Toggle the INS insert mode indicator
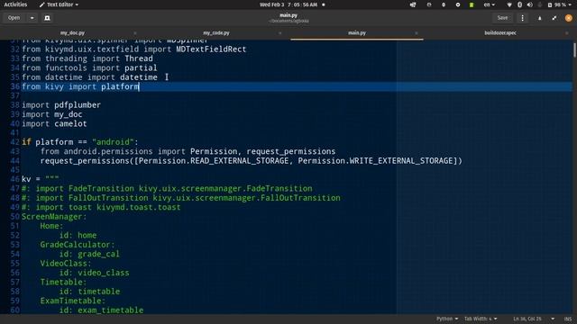The width and height of the screenshot is (577, 324). [568, 319]
